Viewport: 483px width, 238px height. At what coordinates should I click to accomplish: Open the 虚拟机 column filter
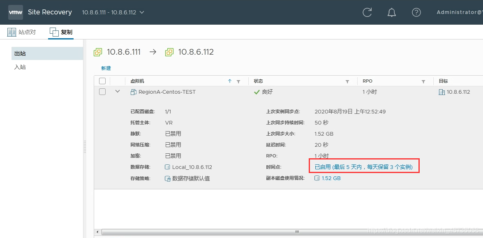click(x=238, y=81)
